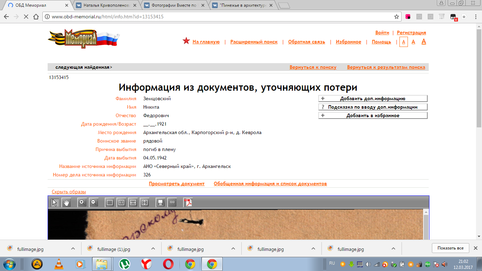Go to the browser home page

coord(36,17)
